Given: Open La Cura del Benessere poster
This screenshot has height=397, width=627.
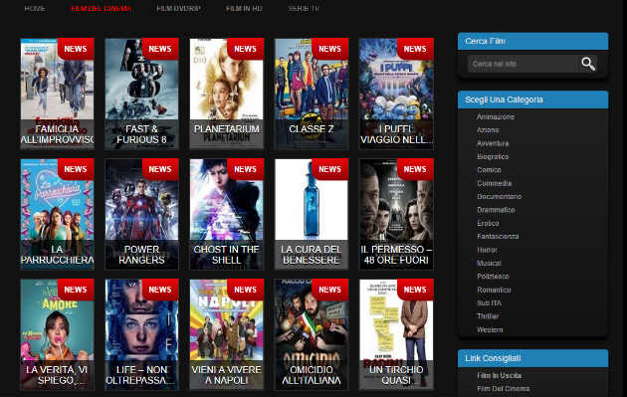Looking at the screenshot, I should click(x=312, y=214).
